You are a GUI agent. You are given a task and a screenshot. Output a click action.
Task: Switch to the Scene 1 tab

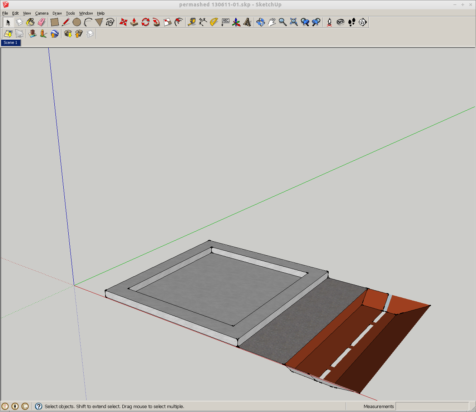[x=11, y=42]
